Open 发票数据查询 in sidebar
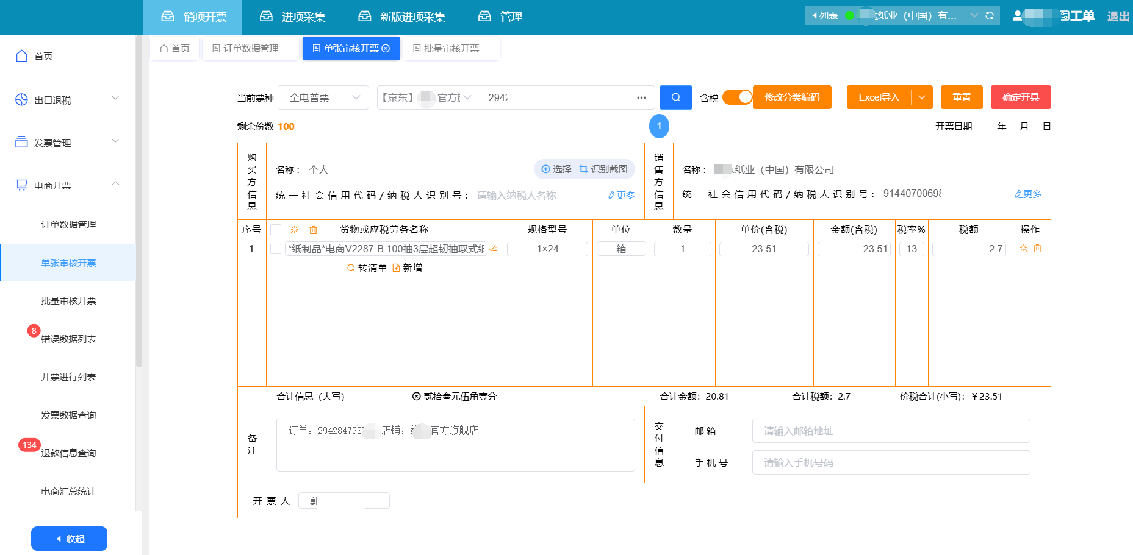The image size is (1133, 555). pos(68,415)
